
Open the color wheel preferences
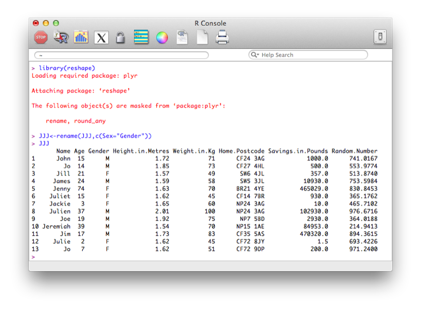162,37
